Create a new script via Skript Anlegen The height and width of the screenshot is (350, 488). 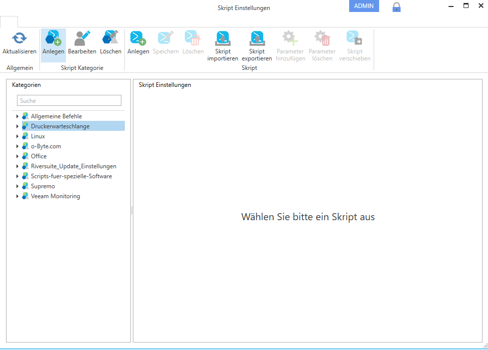click(x=138, y=38)
